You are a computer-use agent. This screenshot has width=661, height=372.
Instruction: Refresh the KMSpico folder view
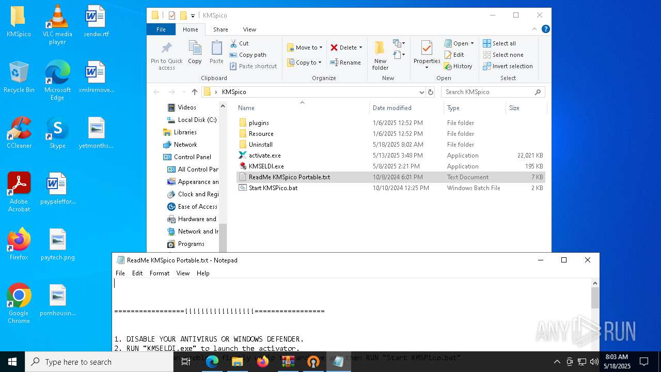point(431,92)
